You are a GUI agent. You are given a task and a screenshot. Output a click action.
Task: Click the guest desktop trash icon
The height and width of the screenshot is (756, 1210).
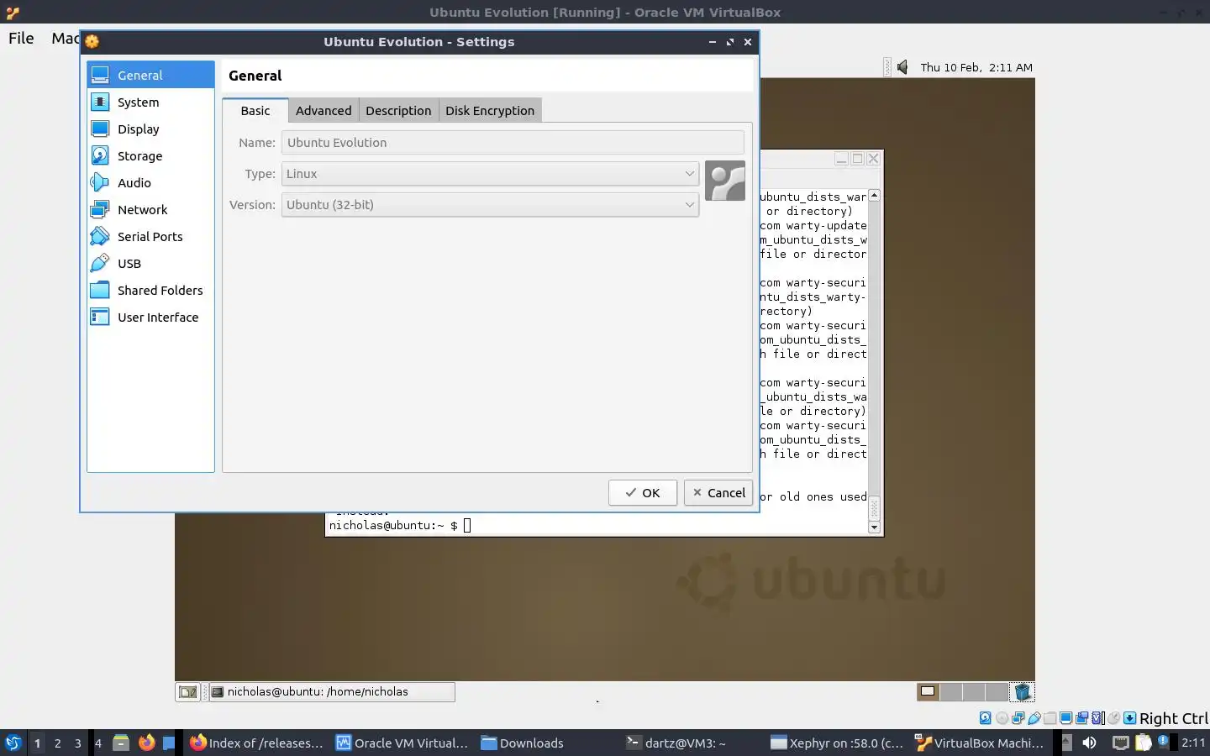click(x=1023, y=691)
